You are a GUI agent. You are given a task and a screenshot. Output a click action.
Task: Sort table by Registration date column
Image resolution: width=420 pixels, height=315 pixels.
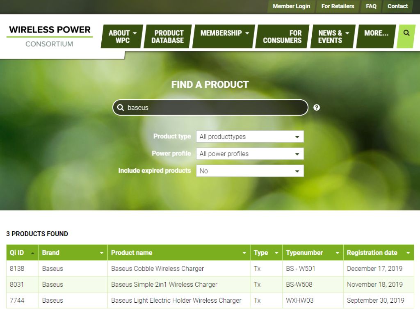click(x=379, y=253)
